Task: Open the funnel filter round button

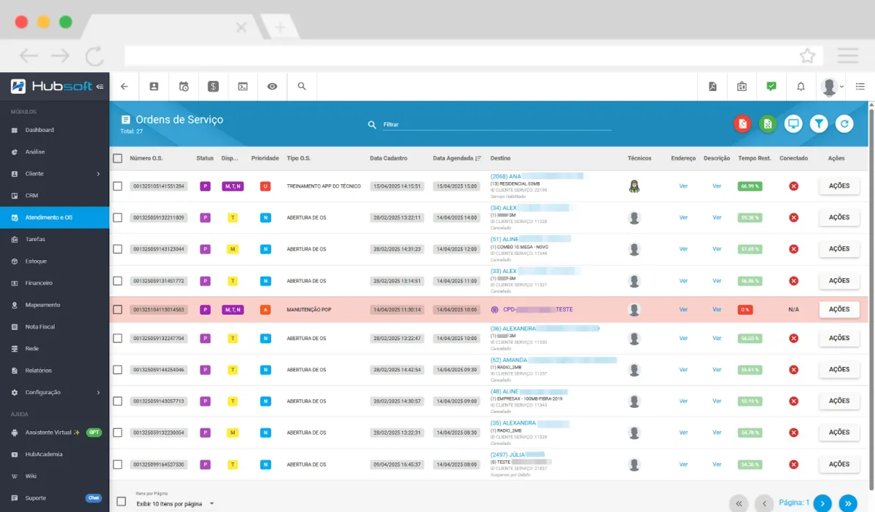Action: tap(819, 124)
